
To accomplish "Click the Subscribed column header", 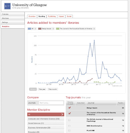I will [x=81, y=103].
